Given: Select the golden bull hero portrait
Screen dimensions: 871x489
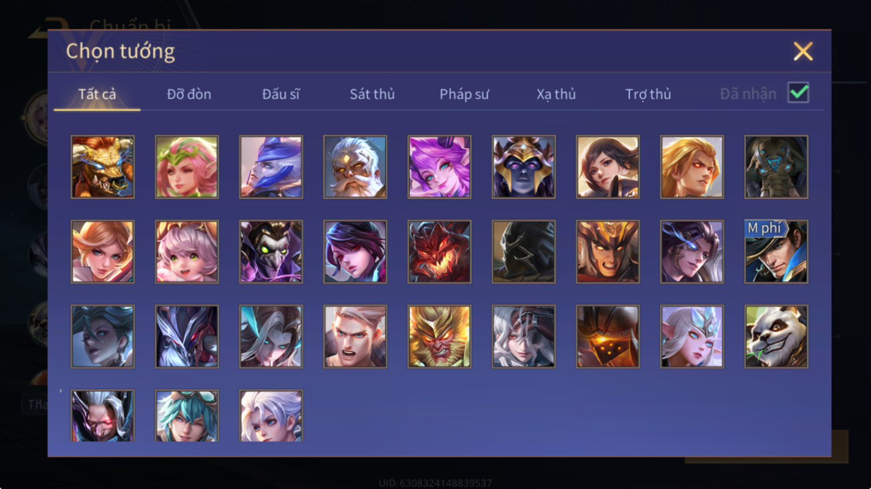Looking at the screenshot, I should 103,167.
